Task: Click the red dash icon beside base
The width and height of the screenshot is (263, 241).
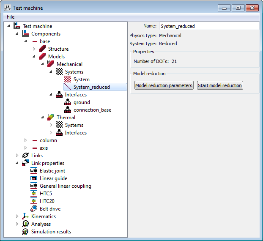Action: (x=35, y=41)
